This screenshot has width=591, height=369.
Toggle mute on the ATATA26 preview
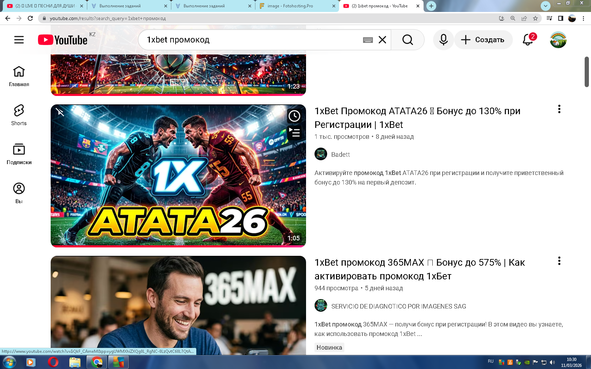point(60,112)
